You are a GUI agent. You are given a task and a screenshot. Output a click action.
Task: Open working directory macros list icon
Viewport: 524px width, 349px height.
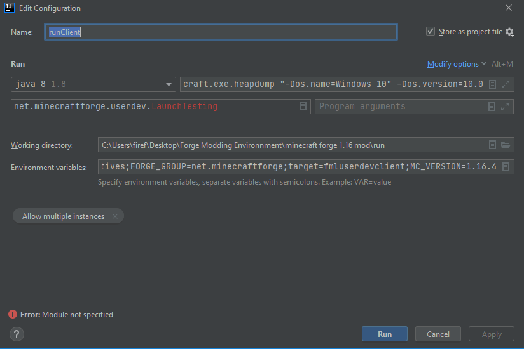pyautogui.click(x=493, y=145)
